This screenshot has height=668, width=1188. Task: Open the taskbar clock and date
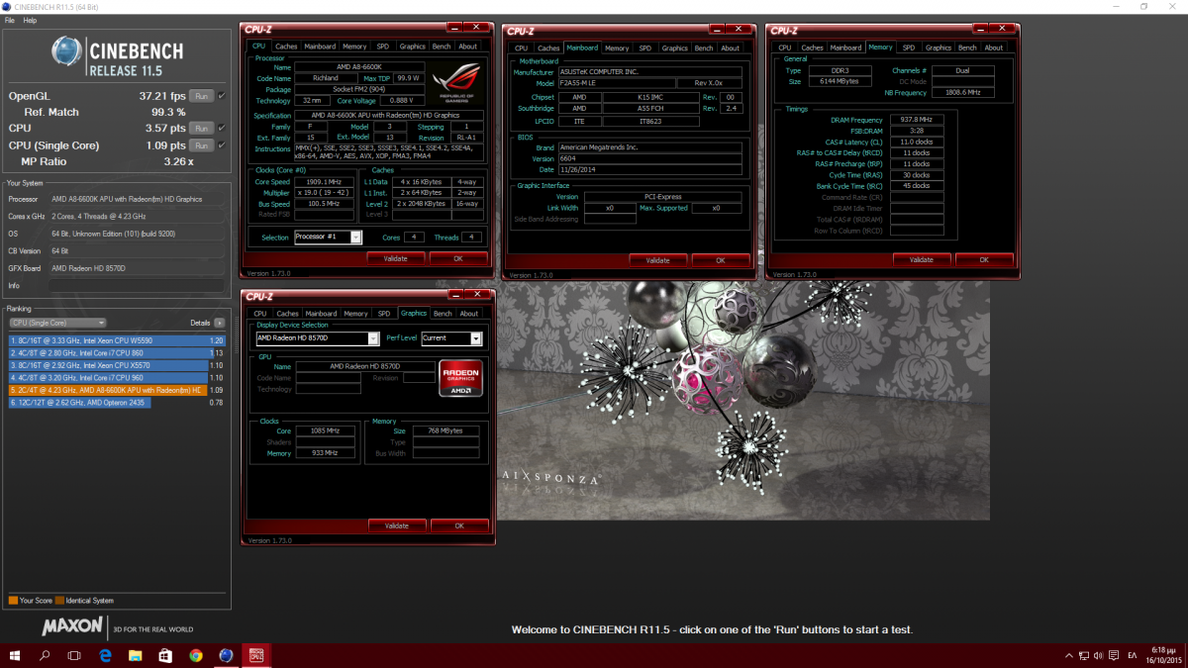(1163, 655)
